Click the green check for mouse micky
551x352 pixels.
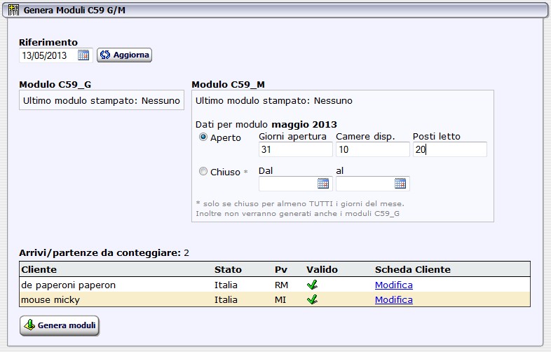(313, 299)
